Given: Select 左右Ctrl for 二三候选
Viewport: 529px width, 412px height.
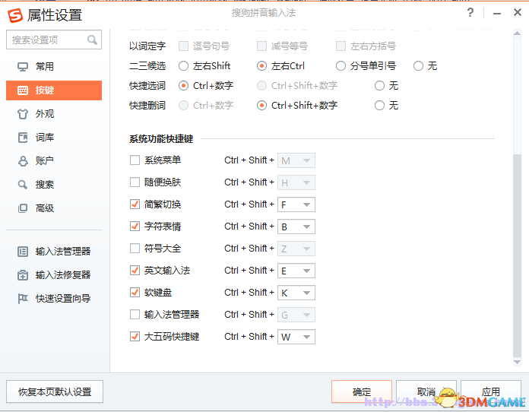Looking at the screenshot, I should (261, 66).
